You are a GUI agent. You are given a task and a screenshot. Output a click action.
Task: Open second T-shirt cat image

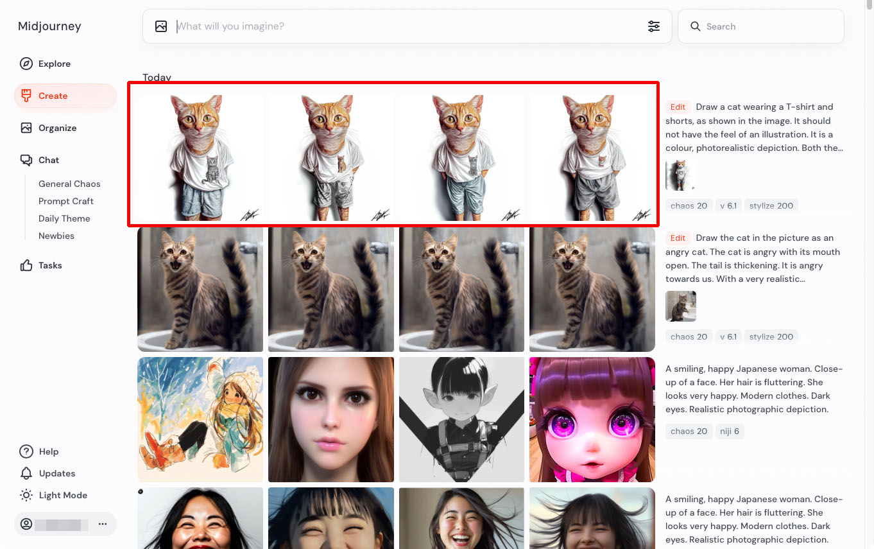tap(331, 158)
